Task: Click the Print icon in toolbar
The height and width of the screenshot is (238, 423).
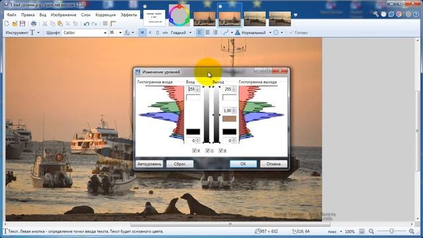Action: (x=34, y=24)
